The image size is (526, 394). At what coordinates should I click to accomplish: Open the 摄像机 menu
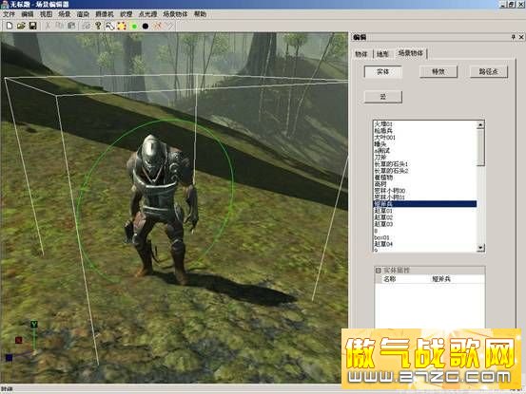105,14
